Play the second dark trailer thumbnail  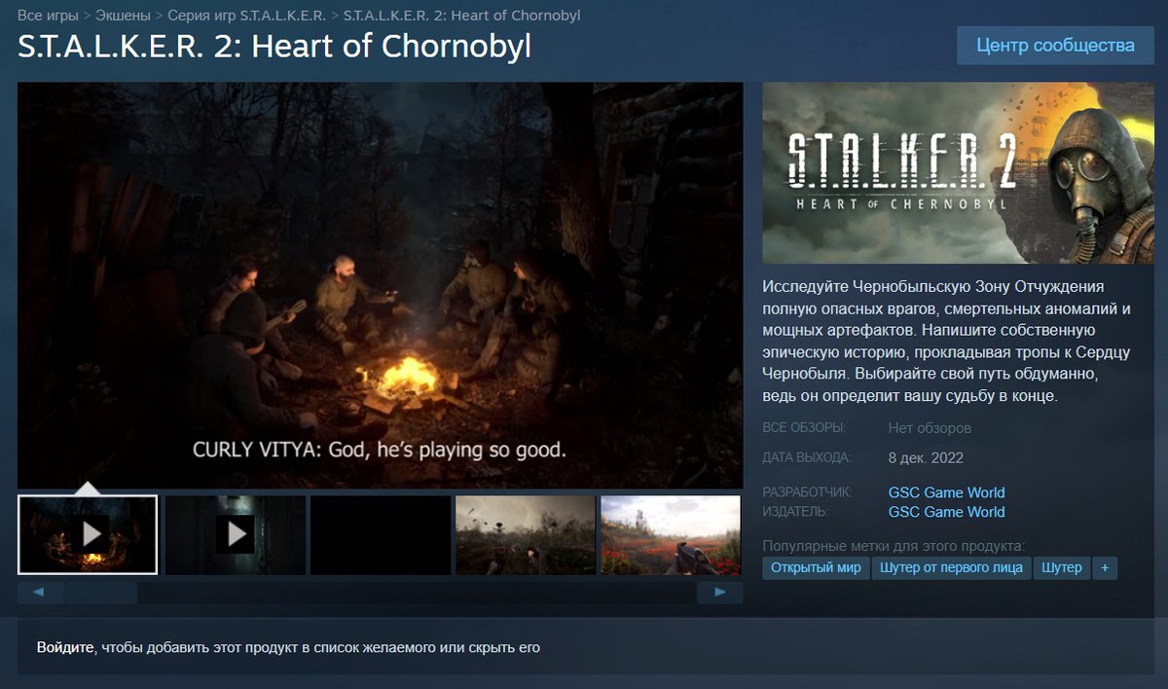point(235,534)
